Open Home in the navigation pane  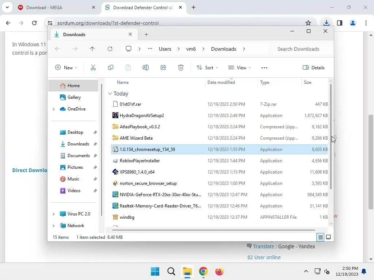(73, 86)
